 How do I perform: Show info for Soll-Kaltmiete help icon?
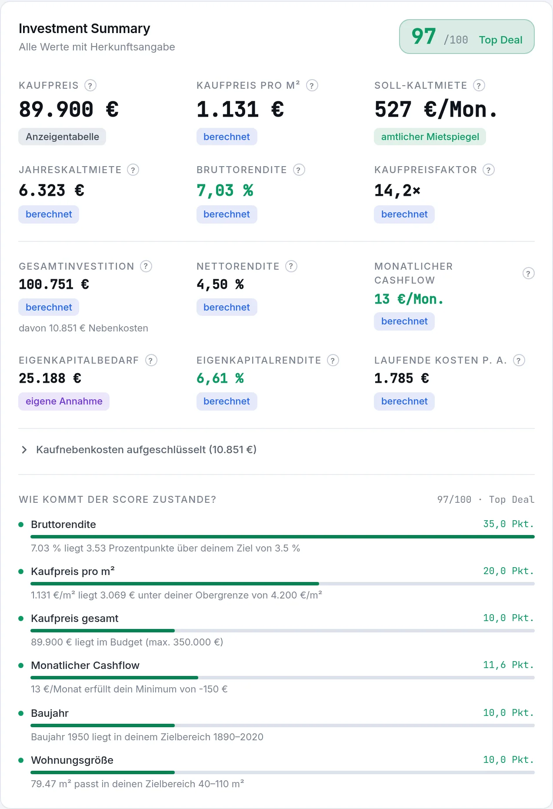point(479,85)
